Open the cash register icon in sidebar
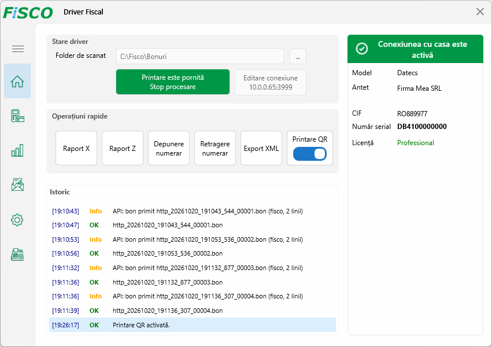This screenshot has height=347, width=492. coord(17,254)
